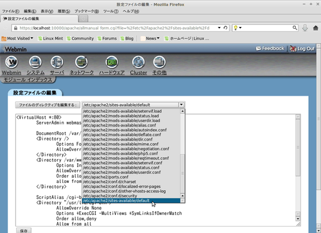This screenshot has height=233, width=321.
Task: Click the Firefox home icon
Action: pyautogui.click(x=315, y=28)
